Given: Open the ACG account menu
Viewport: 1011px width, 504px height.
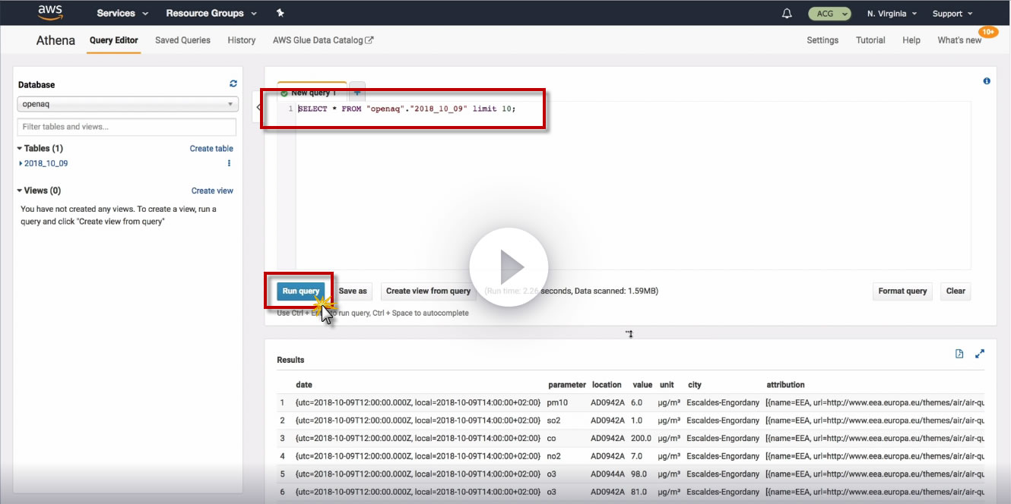Looking at the screenshot, I should pyautogui.click(x=830, y=14).
